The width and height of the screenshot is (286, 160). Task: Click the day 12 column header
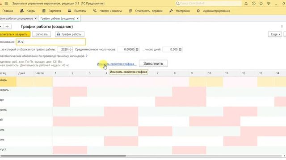tap(249, 73)
